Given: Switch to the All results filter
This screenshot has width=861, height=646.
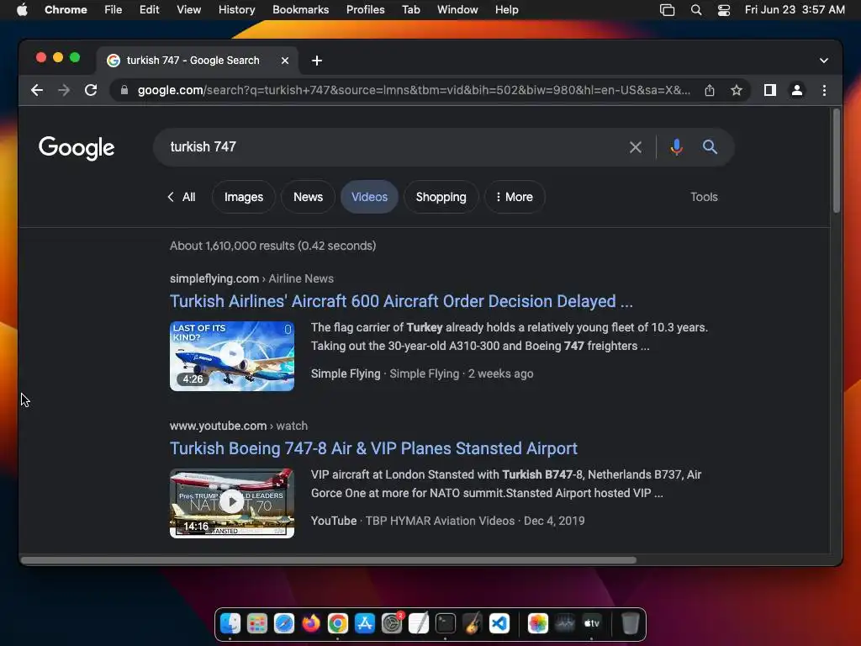Looking at the screenshot, I should point(182,197).
